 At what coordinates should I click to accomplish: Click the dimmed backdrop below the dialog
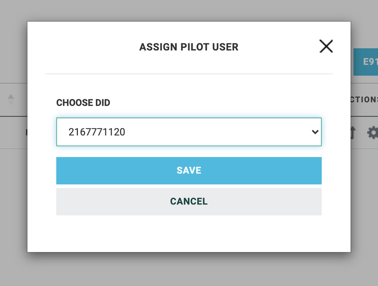point(189,270)
